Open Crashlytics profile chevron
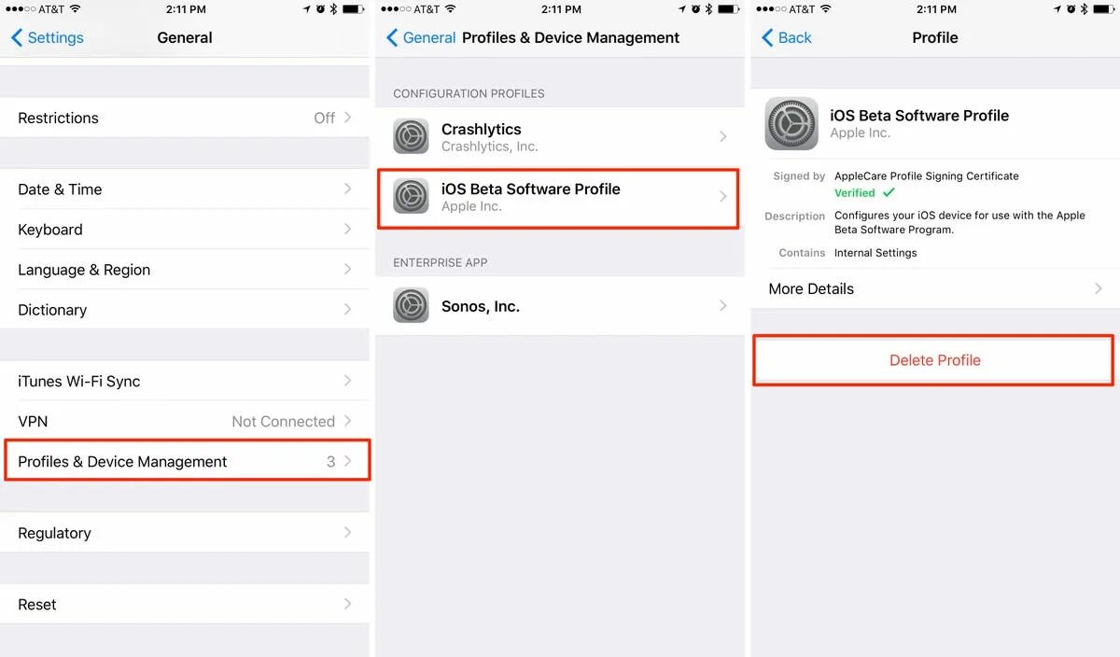Screen dimensions: 1120x657 (x=723, y=136)
